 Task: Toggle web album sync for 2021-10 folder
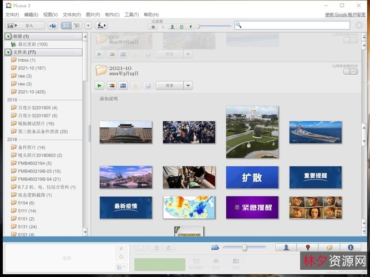coord(351,71)
